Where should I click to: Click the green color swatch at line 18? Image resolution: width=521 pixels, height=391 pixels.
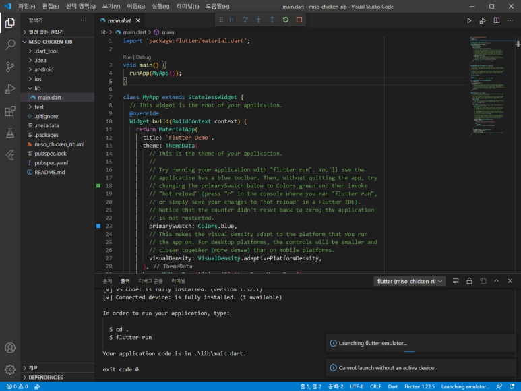click(x=98, y=185)
